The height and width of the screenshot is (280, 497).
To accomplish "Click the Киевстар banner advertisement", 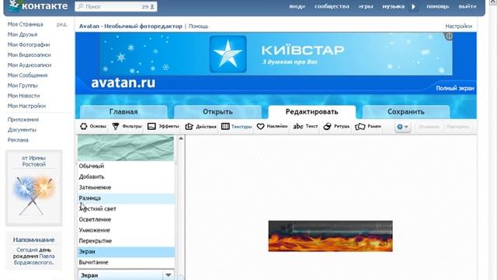I will [x=276, y=54].
